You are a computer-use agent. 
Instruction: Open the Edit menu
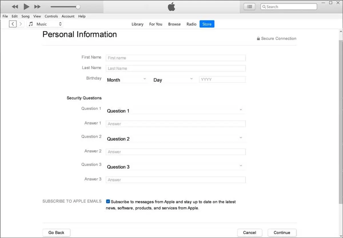point(15,16)
